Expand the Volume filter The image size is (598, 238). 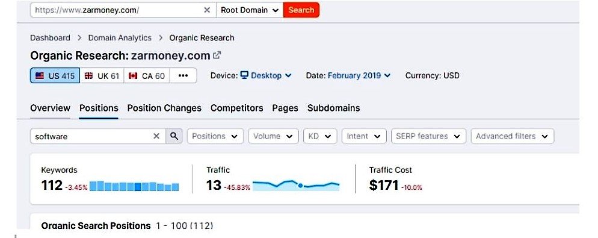tap(273, 136)
